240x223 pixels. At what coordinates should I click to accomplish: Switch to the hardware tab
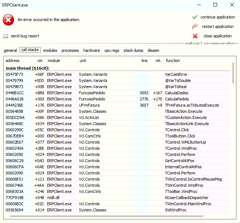(x=91, y=50)
